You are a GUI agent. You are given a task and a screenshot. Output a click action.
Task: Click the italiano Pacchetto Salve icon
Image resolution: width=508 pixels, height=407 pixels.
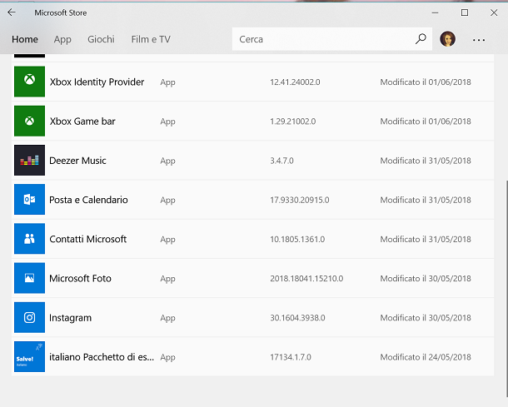click(29, 356)
